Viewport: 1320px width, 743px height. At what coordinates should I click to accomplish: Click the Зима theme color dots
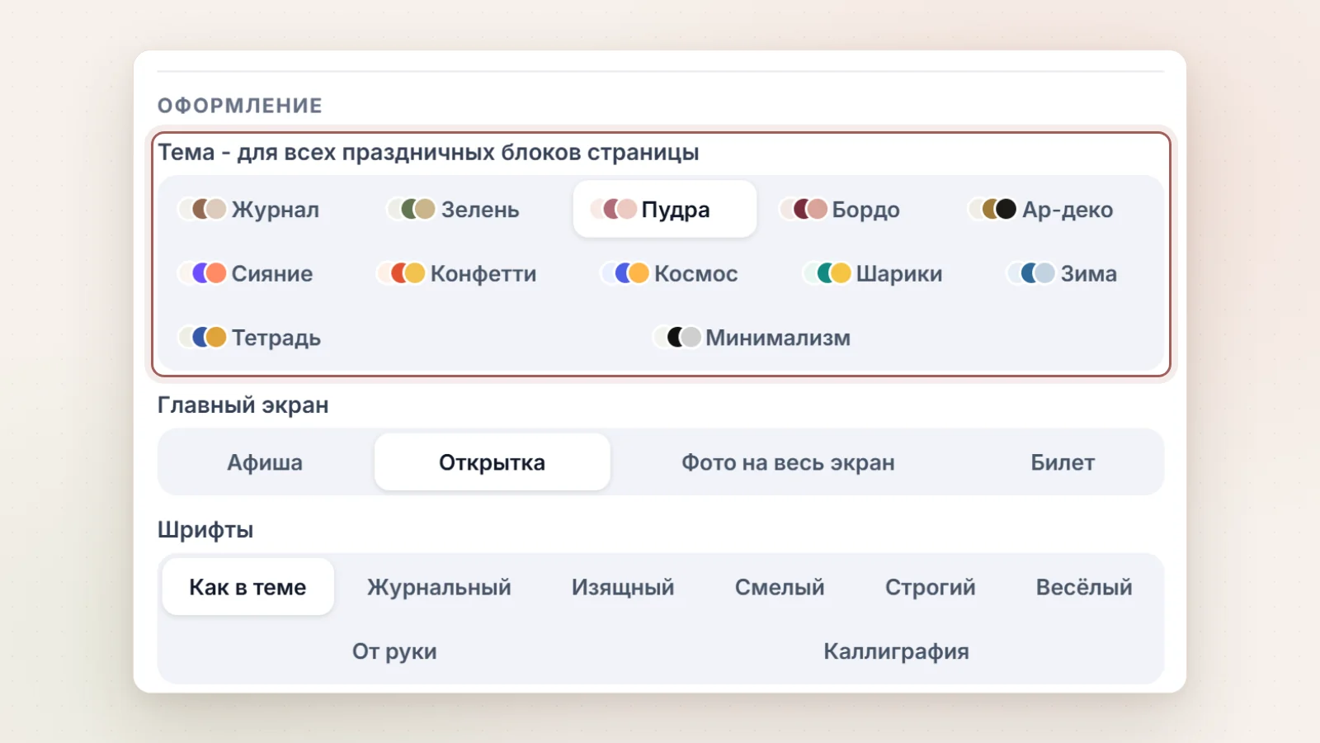(x=1031, y=273)
